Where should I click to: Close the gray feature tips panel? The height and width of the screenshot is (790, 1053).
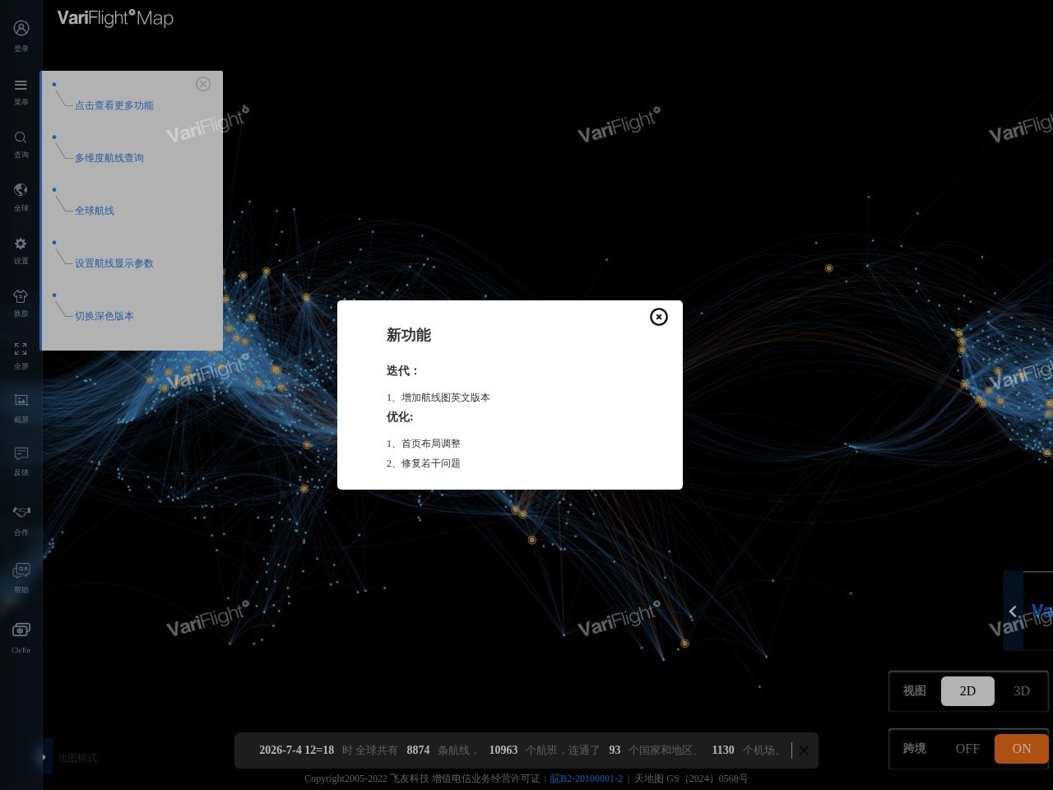(x=203, y=84)
